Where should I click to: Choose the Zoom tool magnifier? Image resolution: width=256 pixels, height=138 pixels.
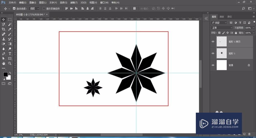[10, 63]
